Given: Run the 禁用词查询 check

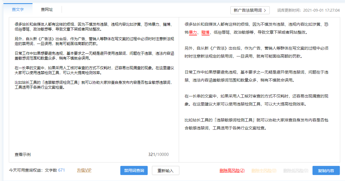Looking at the screenshot, I should [134, 170].
